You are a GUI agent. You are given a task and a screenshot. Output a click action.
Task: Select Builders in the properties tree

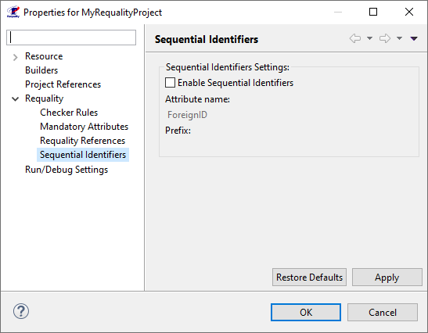point(41,70)
